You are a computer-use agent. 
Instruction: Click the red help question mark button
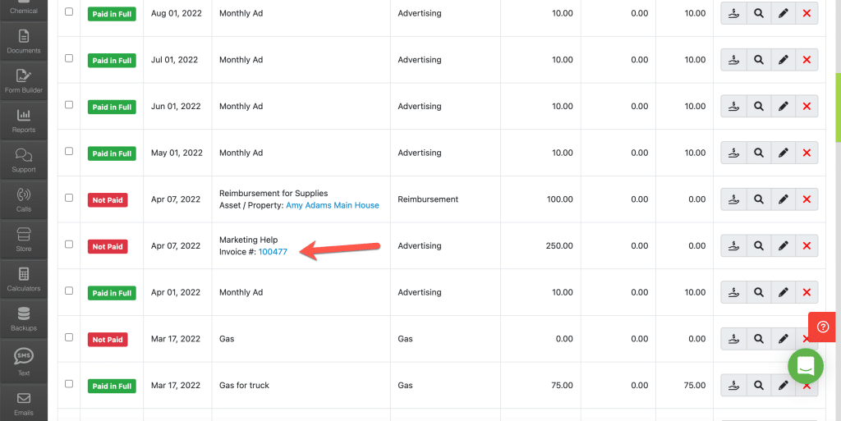pos(822,327)
